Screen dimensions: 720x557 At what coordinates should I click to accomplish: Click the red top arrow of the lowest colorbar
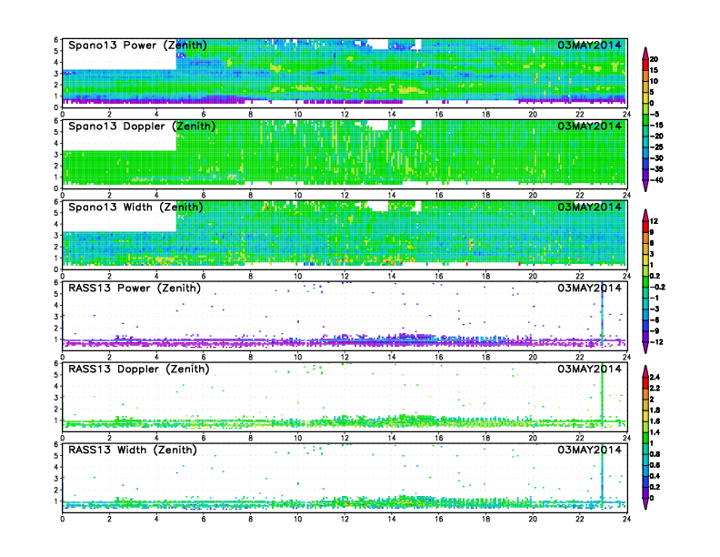point(645,369)
